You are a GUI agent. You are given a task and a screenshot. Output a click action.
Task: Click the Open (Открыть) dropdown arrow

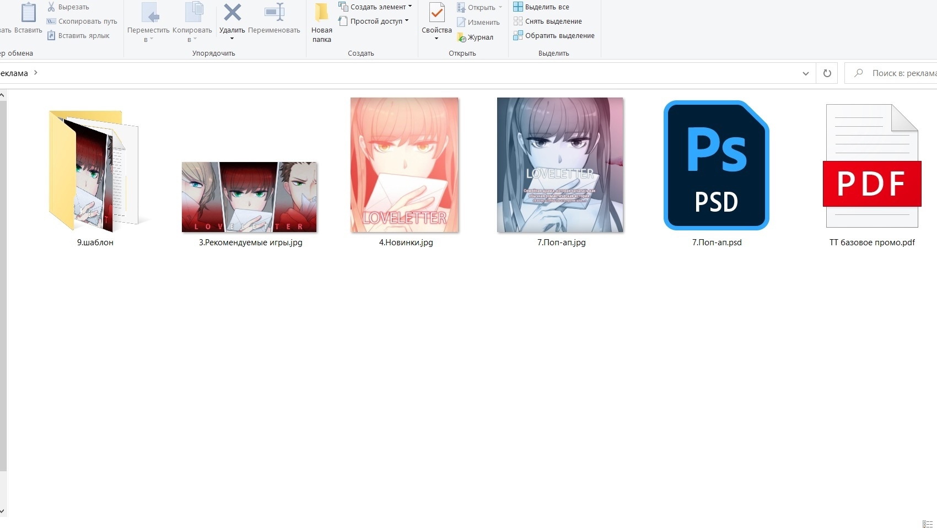[500, 7]
